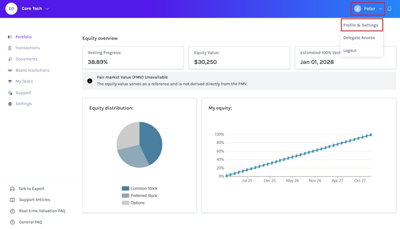Screen dimensions: 400x229
Task: Click the Talk to Expert headset icon
Action: click(x=12, y=189)
